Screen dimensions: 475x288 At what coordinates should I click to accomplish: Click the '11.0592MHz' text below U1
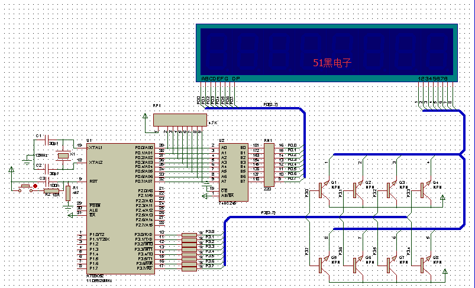click(x=99, y=281)
